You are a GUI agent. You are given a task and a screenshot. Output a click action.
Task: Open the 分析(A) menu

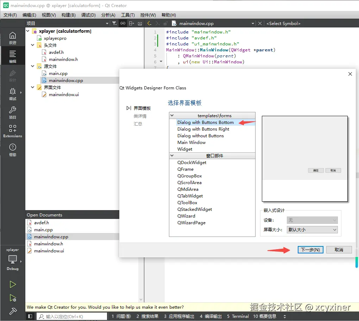[108, 15]
